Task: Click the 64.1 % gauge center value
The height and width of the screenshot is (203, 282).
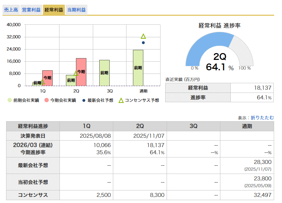Action: tap(220, 67)
